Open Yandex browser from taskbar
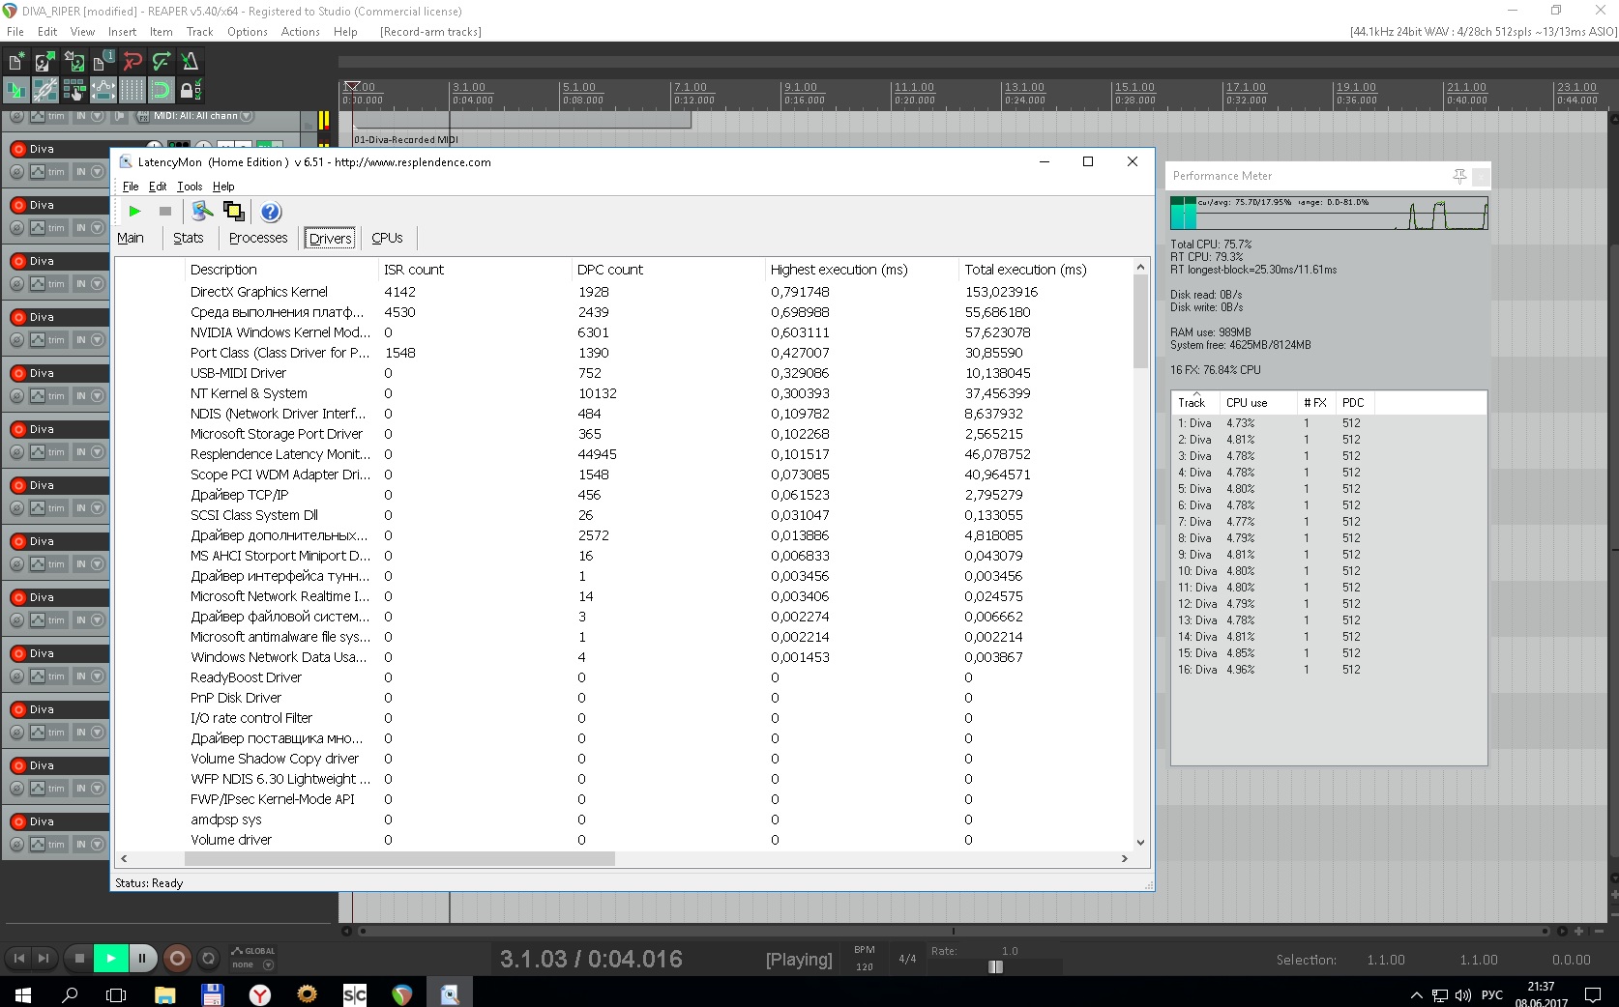 pos(260,993)
